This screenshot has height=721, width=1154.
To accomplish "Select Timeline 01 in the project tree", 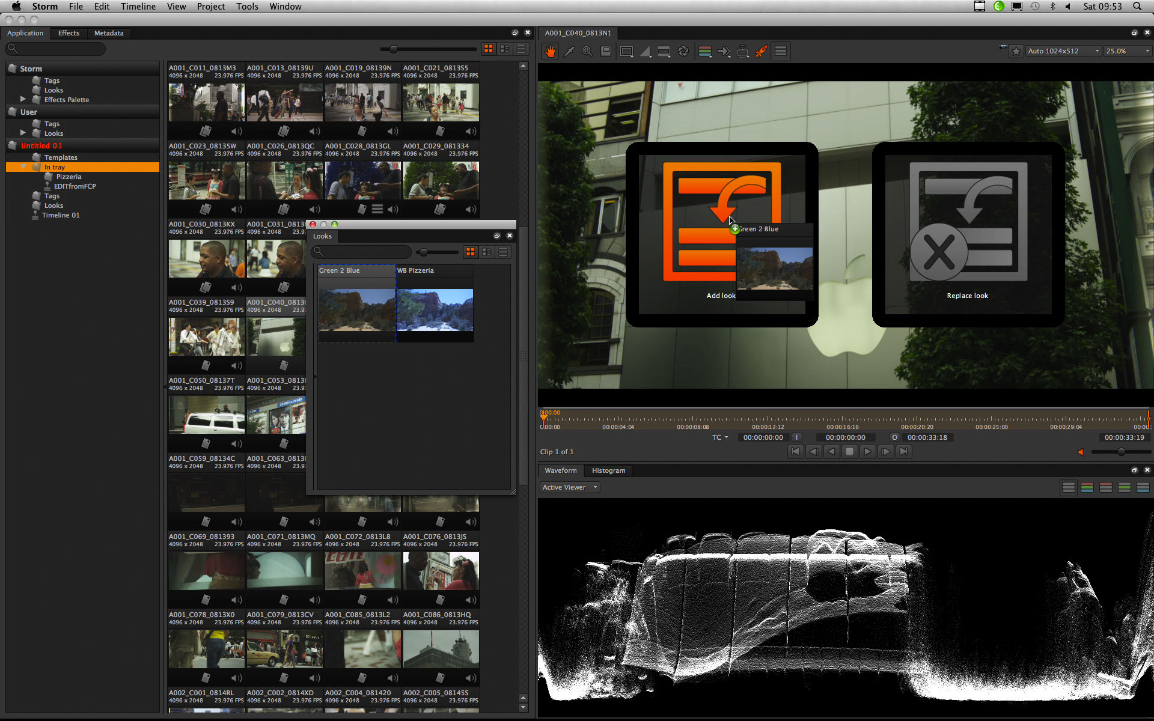I will coord(60,215).
